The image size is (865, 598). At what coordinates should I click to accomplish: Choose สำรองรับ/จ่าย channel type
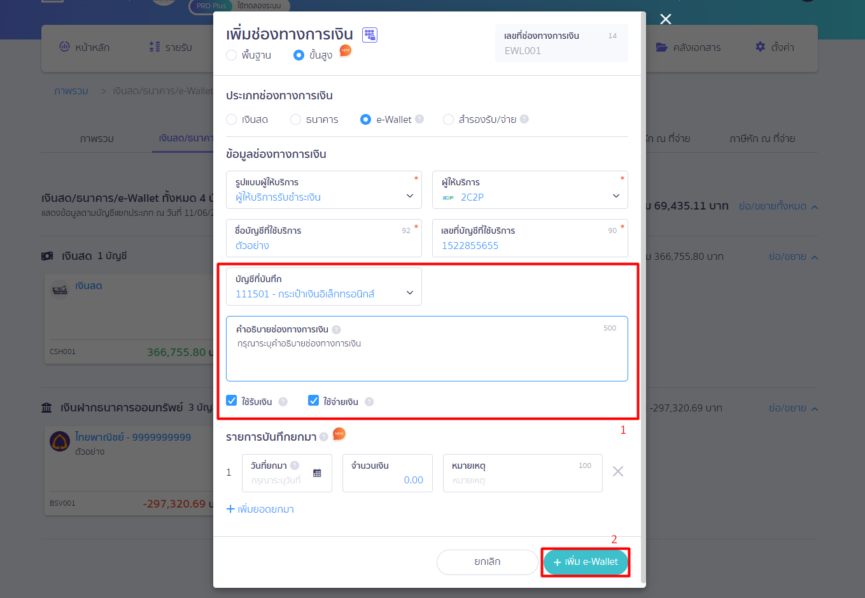click(x=448, y=119)
